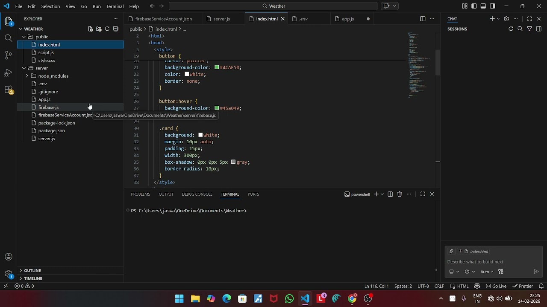Viewport: 547px width, 307px height.
Task: Open script.js in the Explorer
Action: click(x=46, y=52)
